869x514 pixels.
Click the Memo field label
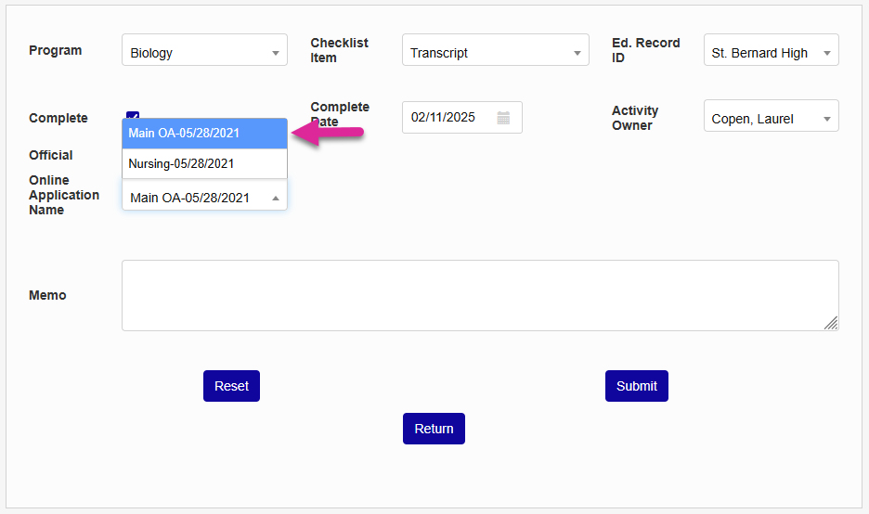tap(47, 295)
